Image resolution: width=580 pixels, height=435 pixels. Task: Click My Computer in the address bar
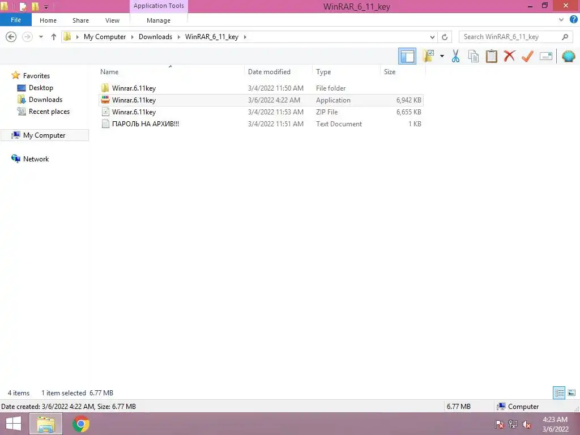[105, 37]
